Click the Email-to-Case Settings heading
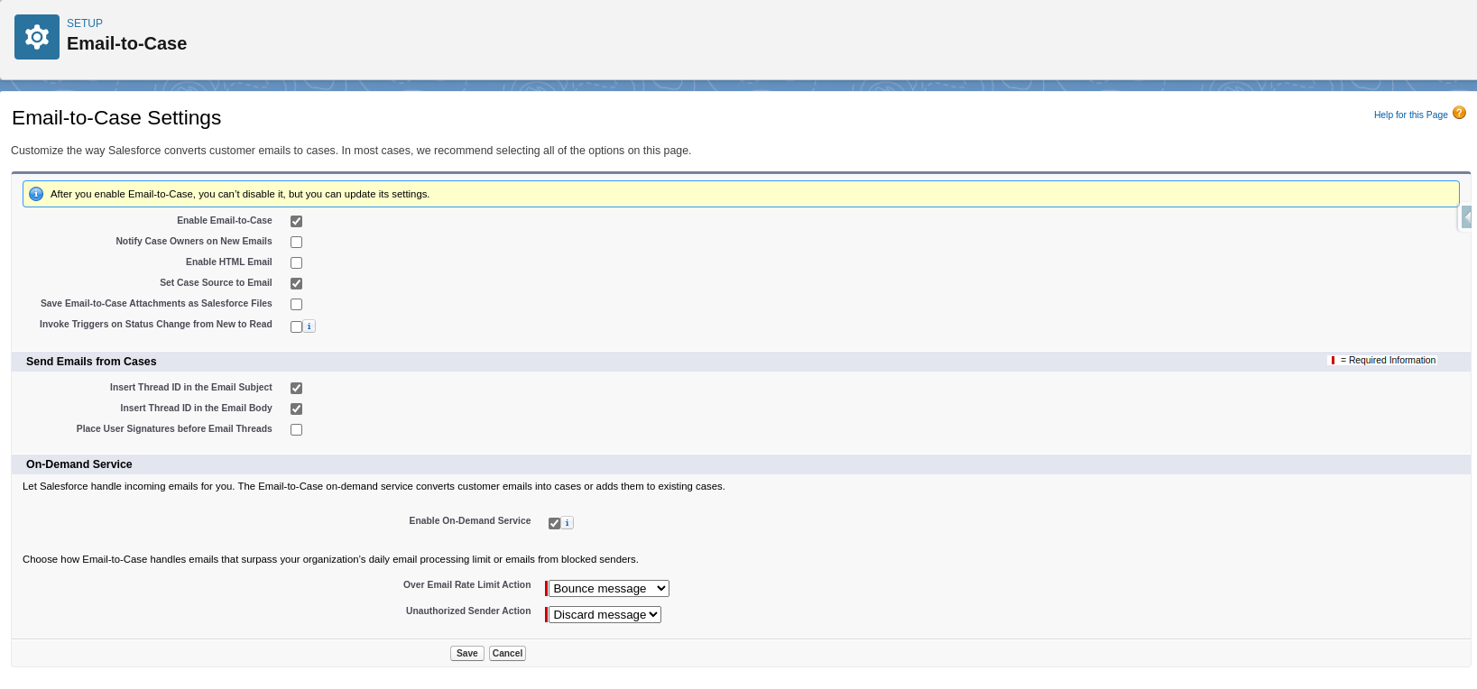This screenshot has height=689, width=1477. pyautogui.click(x=116, y=118)
